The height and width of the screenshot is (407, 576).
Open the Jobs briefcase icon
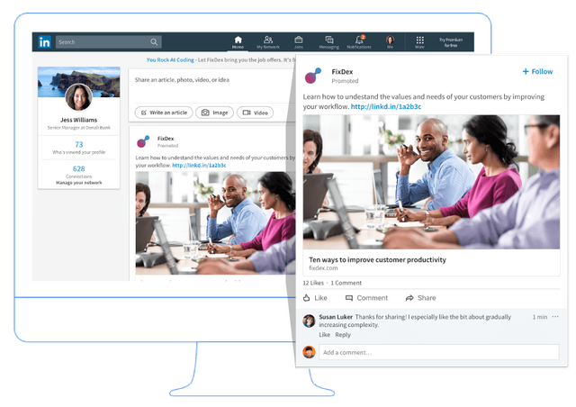[x=299, y=42]
